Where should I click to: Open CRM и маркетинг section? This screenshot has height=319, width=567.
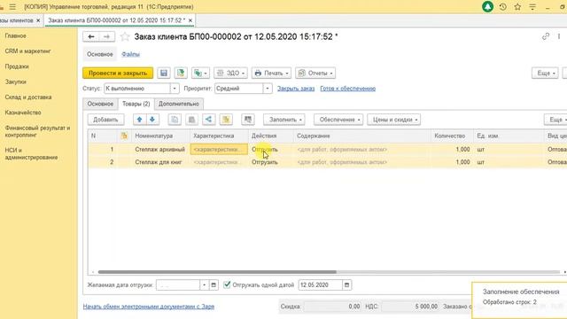27,51
